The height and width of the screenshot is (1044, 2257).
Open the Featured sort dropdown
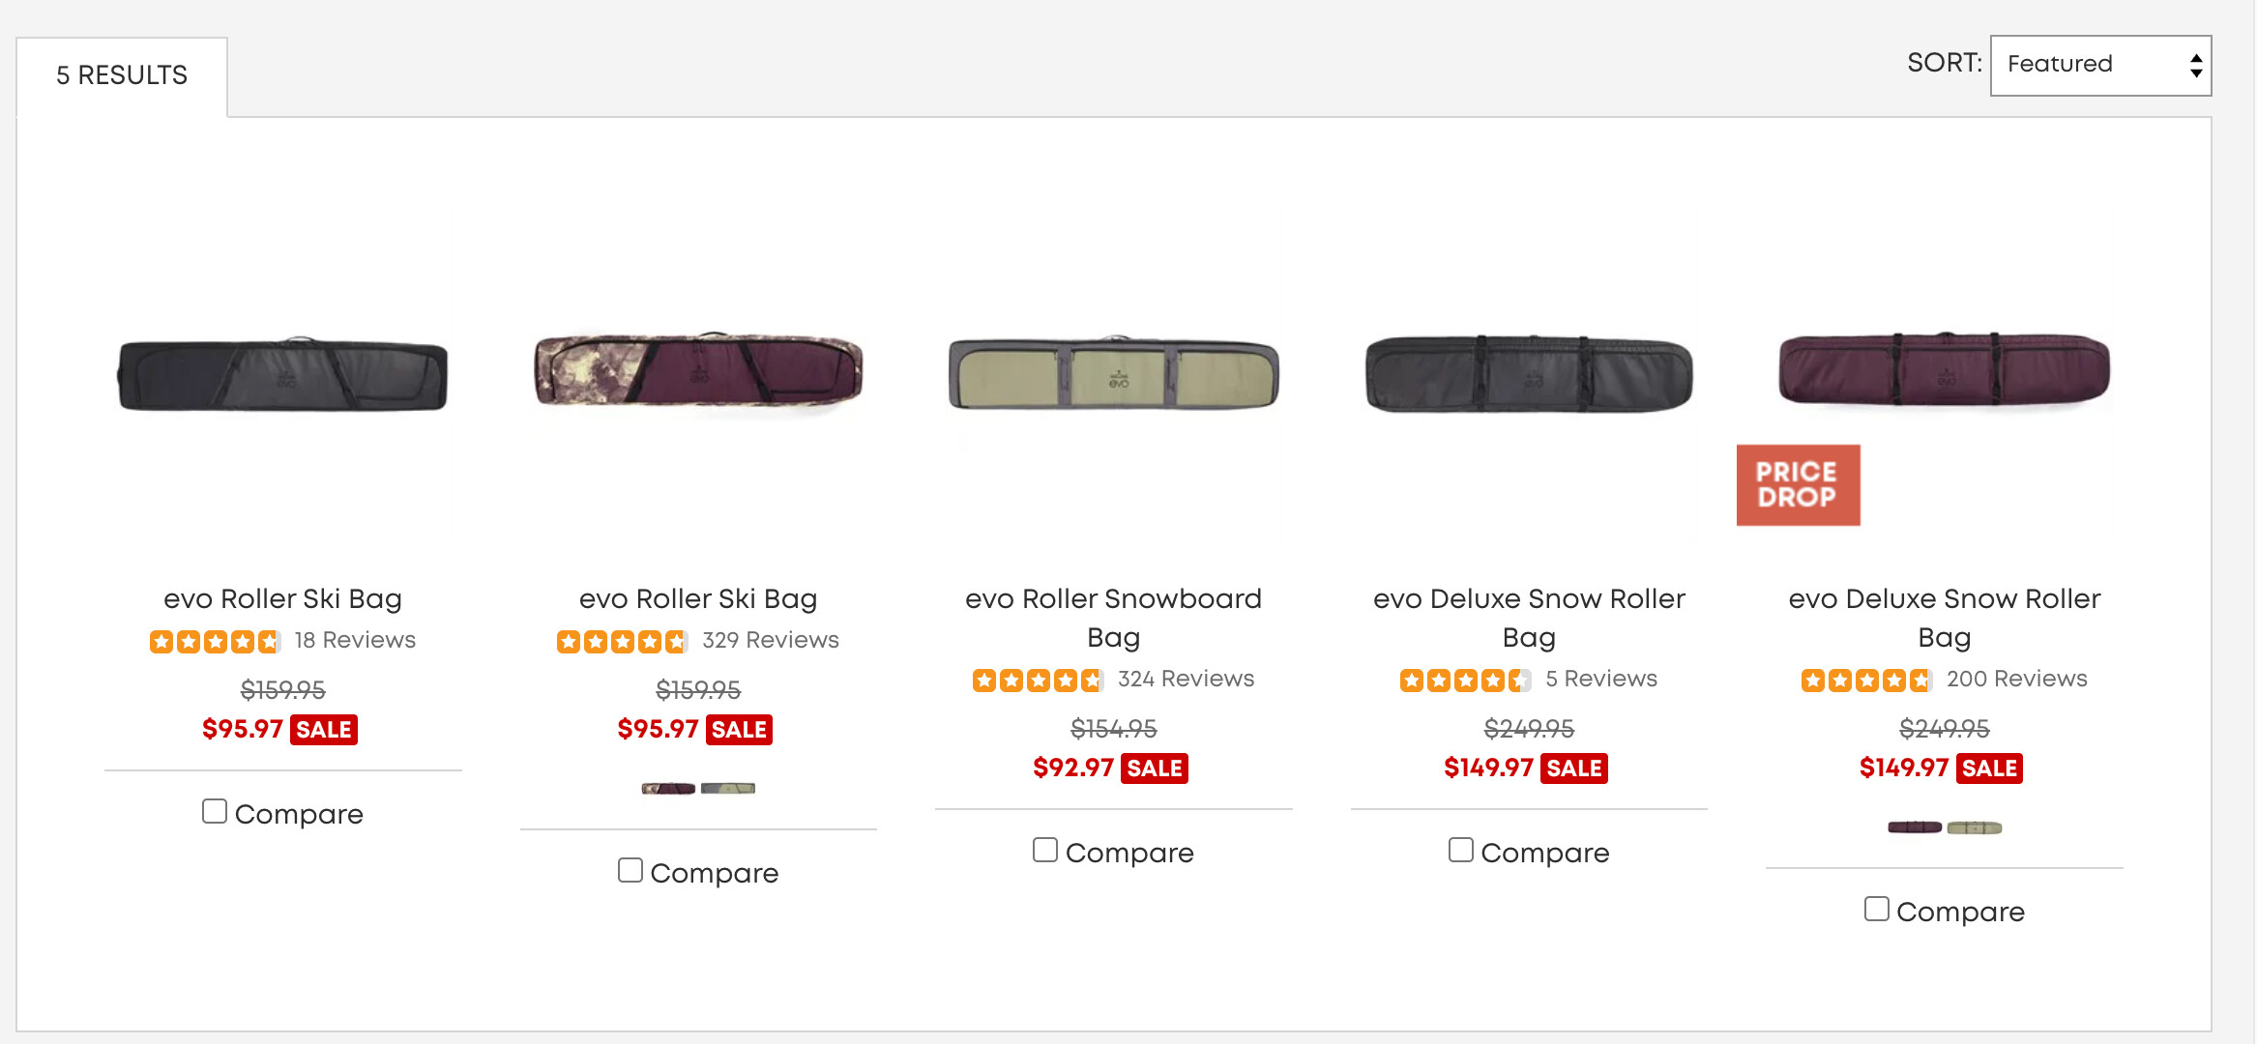pos(2100,66)
